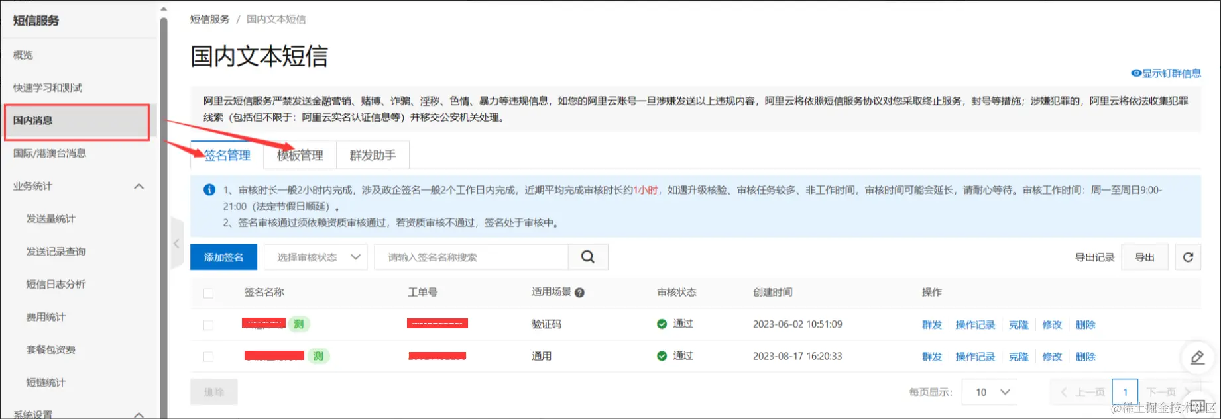Viewport: 1221px width, 419px height.
Task: Click the eye icon for 显示钉群信息
Action: coord(1135,73)
